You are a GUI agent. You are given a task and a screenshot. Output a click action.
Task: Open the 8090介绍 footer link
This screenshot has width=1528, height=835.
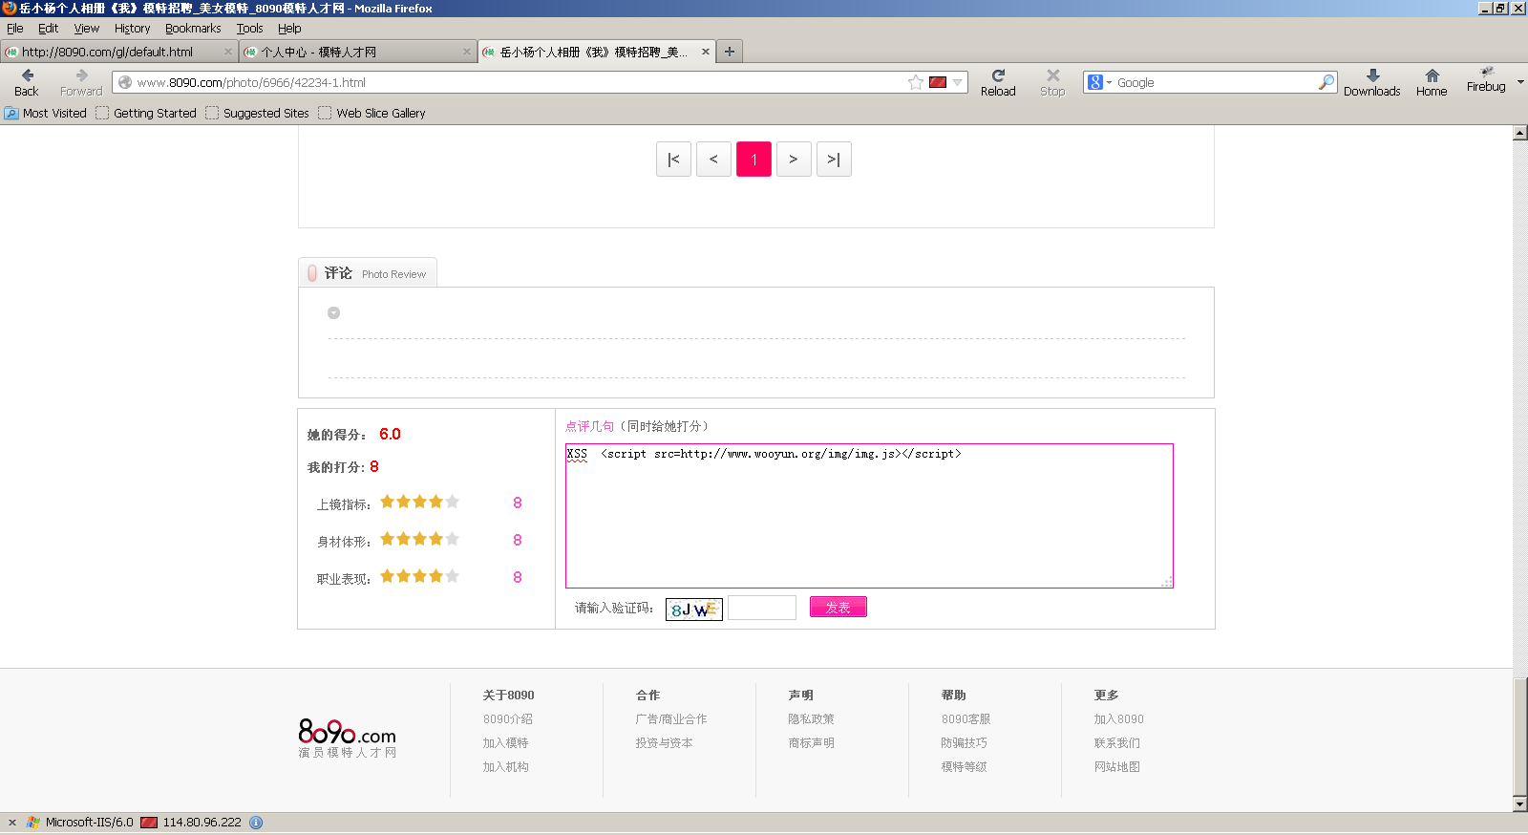(508, 719)
